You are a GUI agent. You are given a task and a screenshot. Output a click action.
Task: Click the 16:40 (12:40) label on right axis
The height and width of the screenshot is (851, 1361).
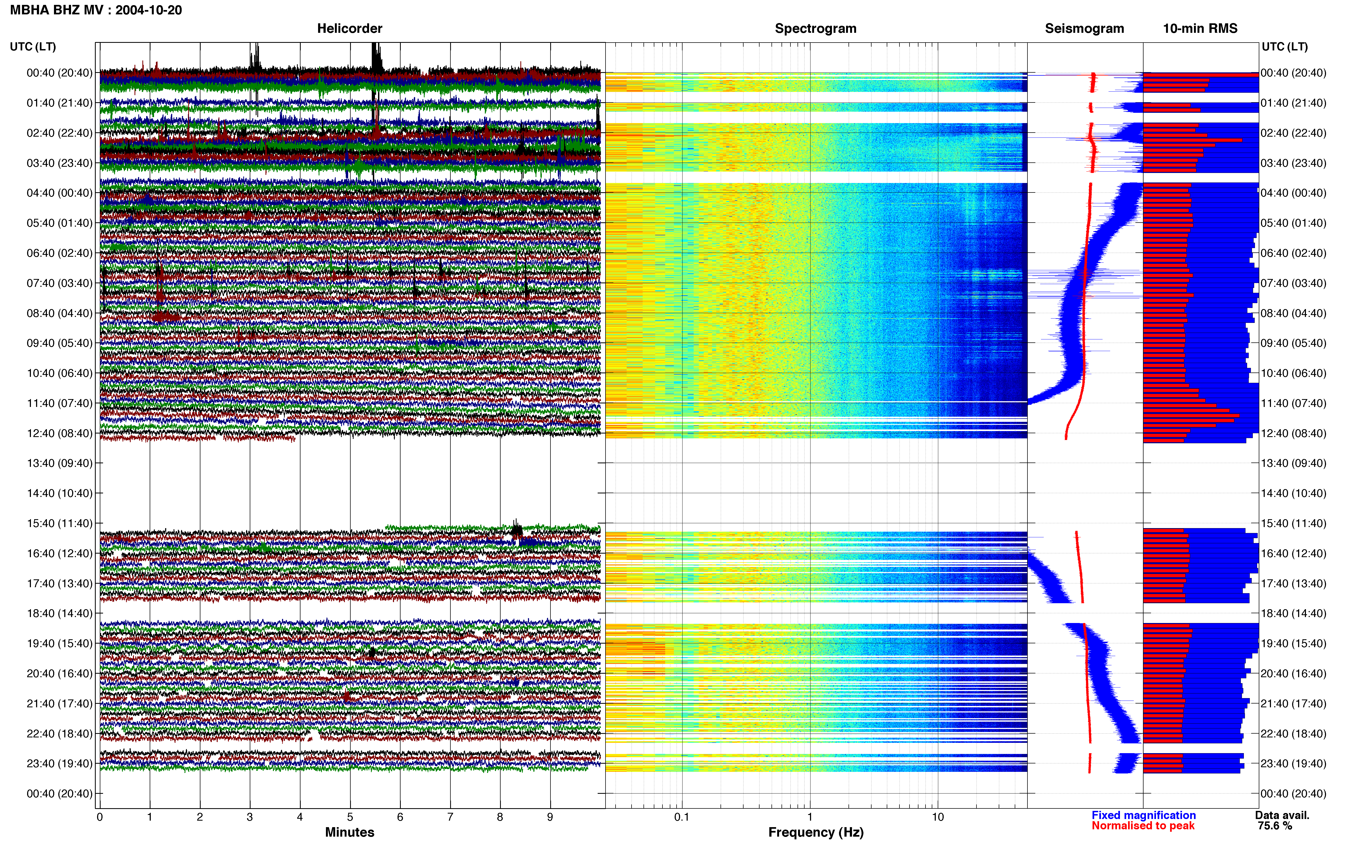pos(1293,553)
